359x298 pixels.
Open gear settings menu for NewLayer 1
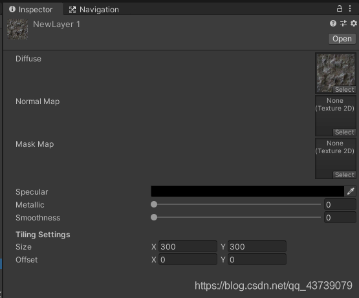354,23
